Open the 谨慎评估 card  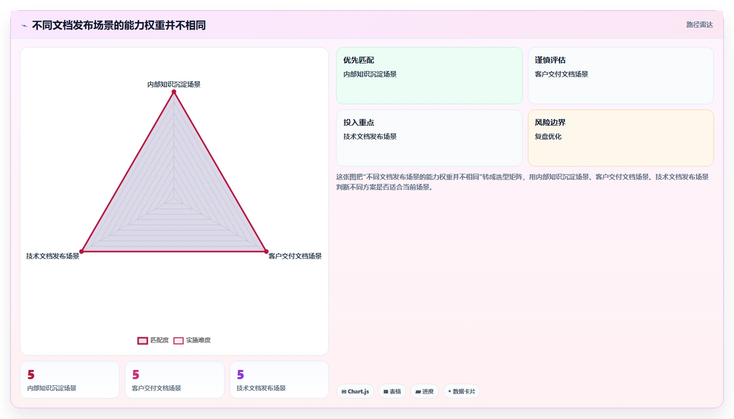[620, 76]
